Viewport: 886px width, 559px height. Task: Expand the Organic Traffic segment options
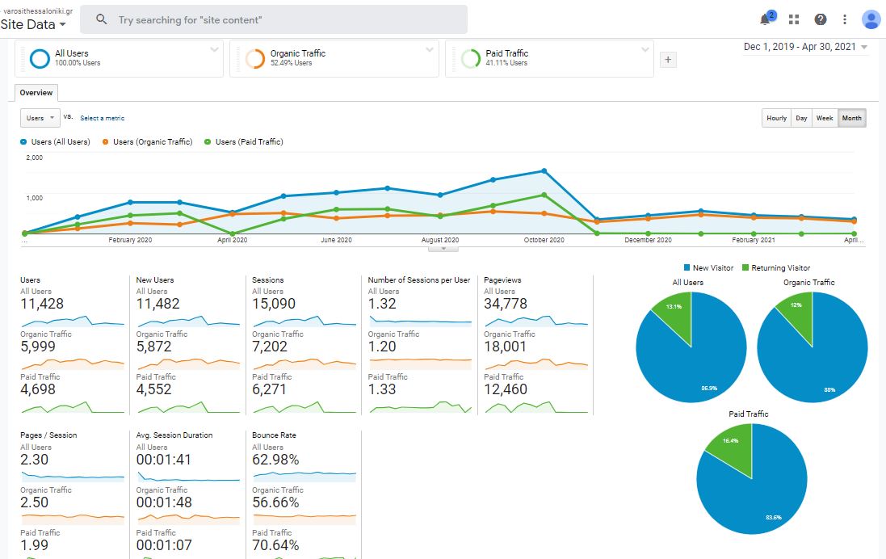pyautogui.click(x=430, y=49)
